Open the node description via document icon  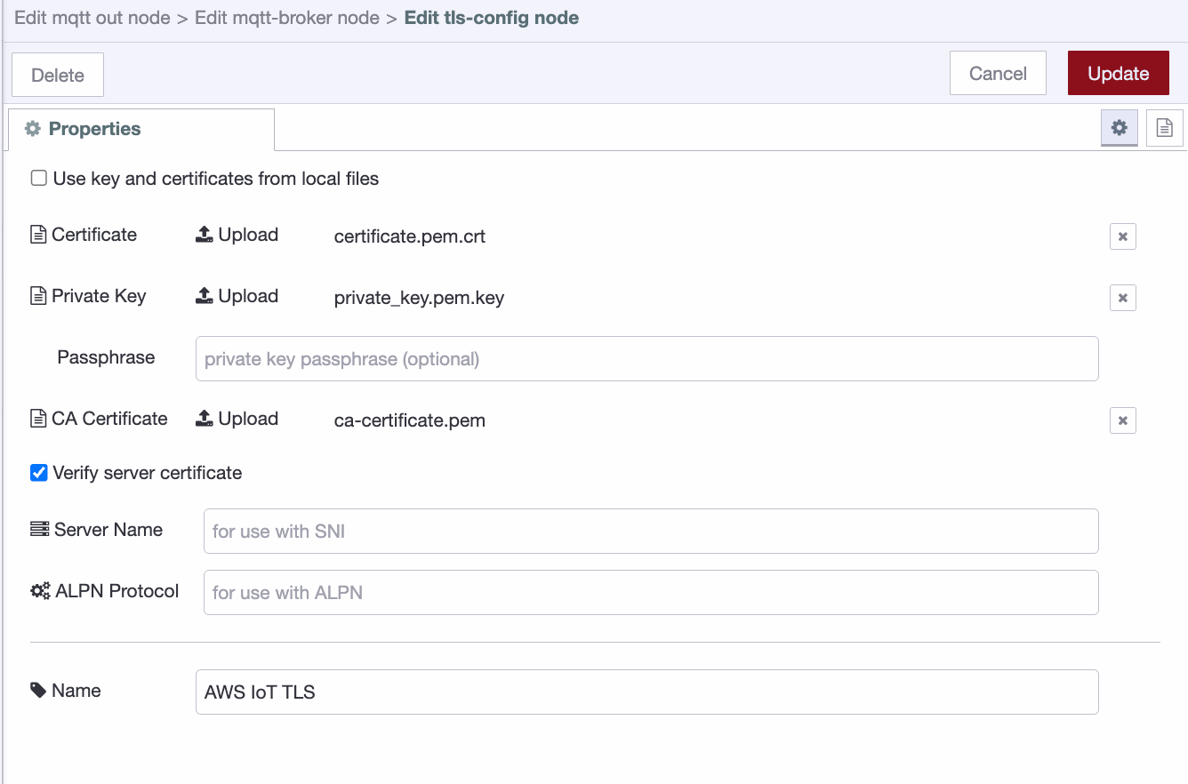pyautogui.click(x=1165, y=127)
